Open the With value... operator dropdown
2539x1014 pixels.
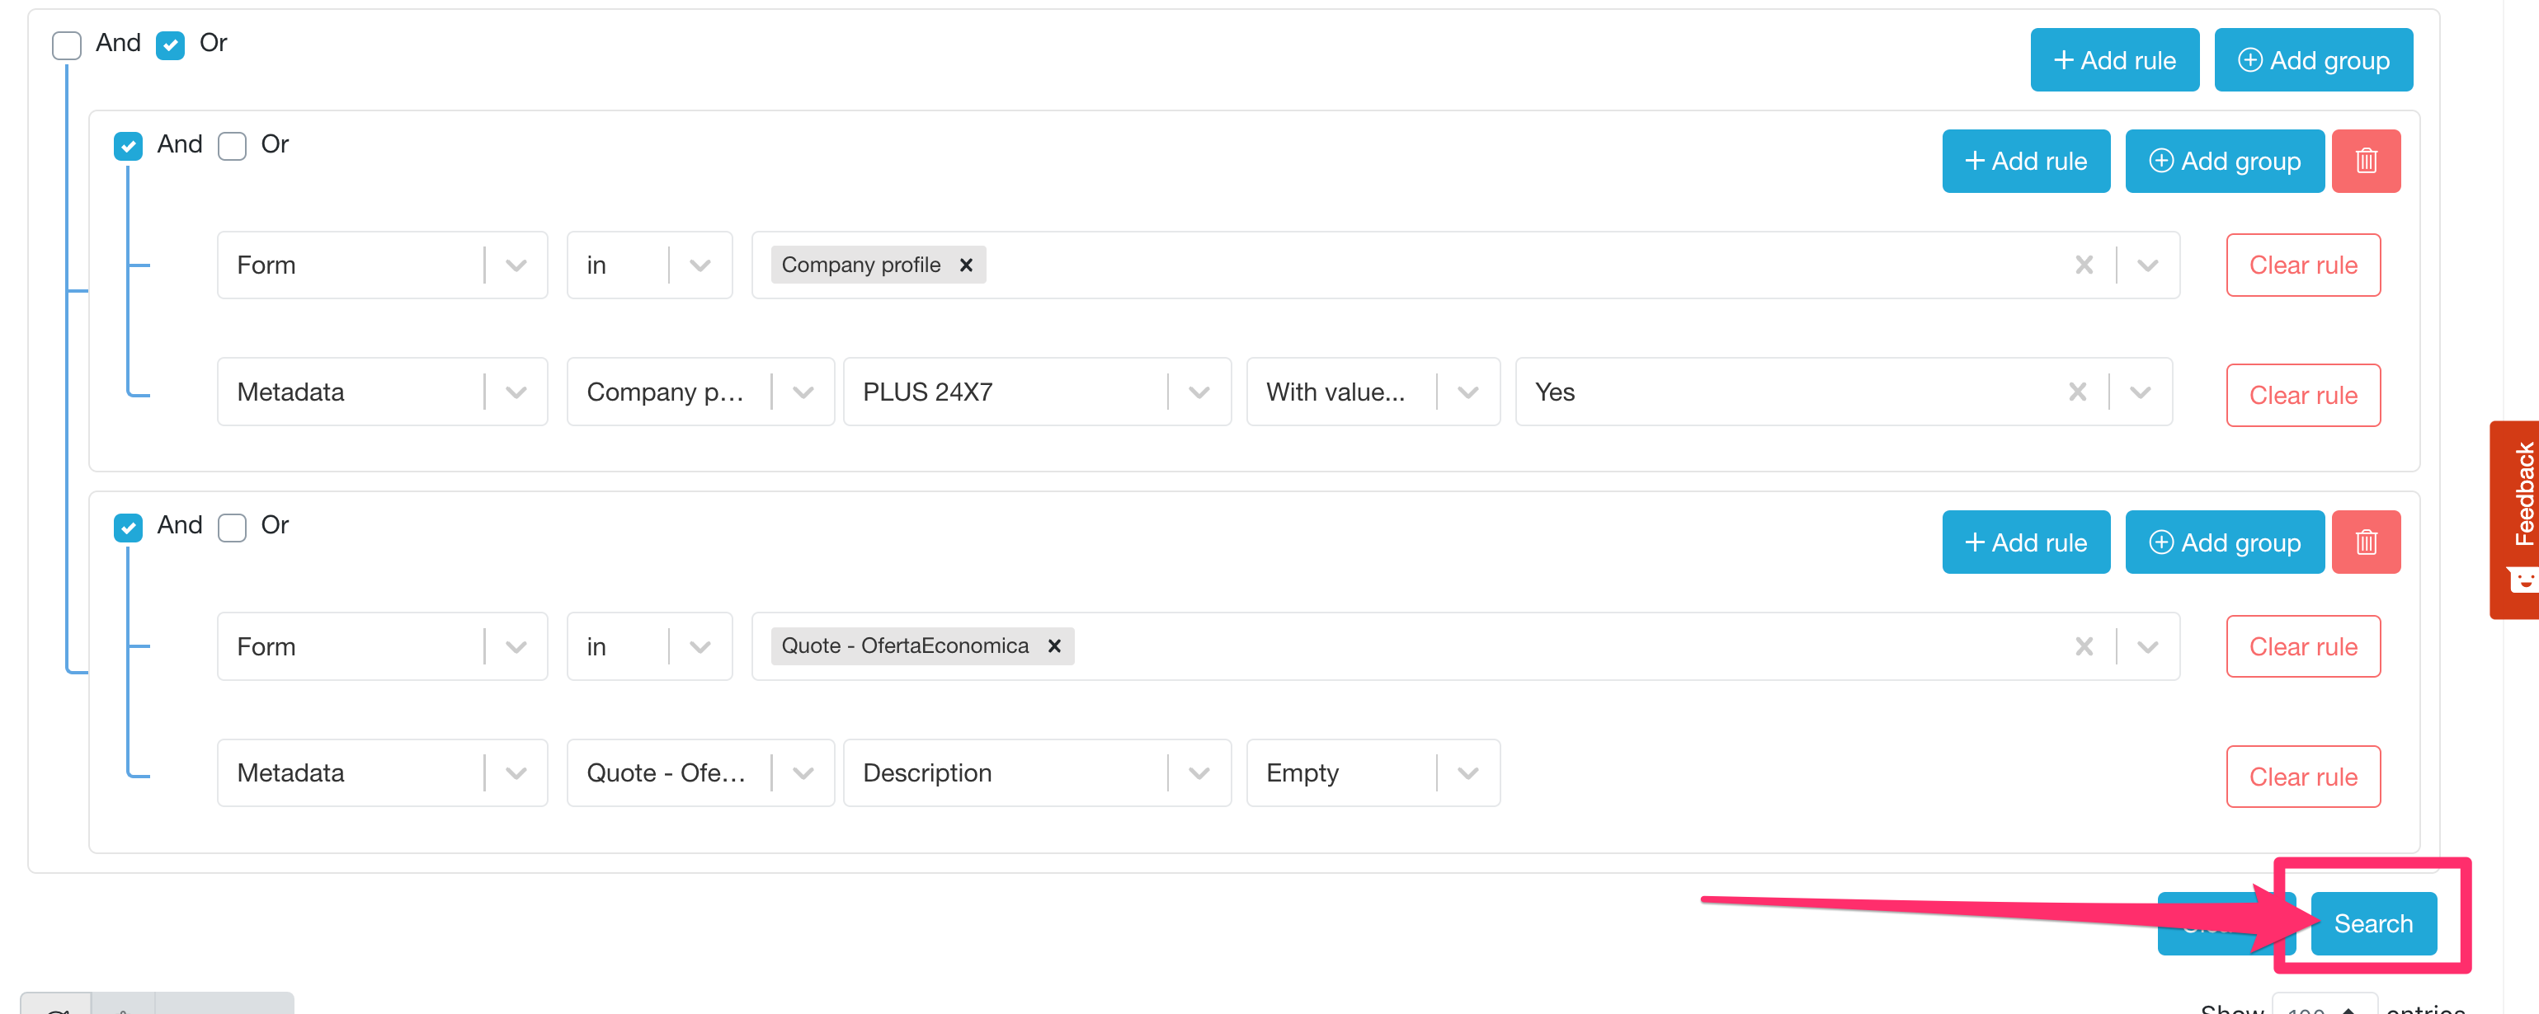point(1467,392)
